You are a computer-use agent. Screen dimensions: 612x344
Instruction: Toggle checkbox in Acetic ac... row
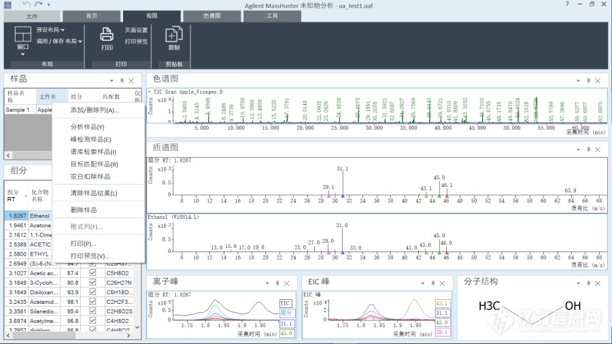(x=92, y=273)
